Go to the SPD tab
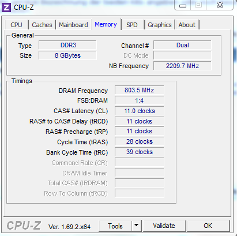Screen dimensions: 237x236 132,25
